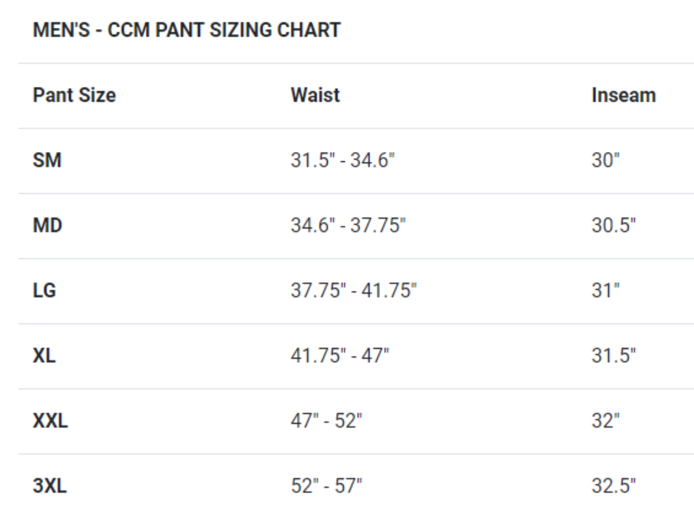Click the SM size row label
Image resolution: width=694 pixels, height=521 pixels.
[47, 160]
